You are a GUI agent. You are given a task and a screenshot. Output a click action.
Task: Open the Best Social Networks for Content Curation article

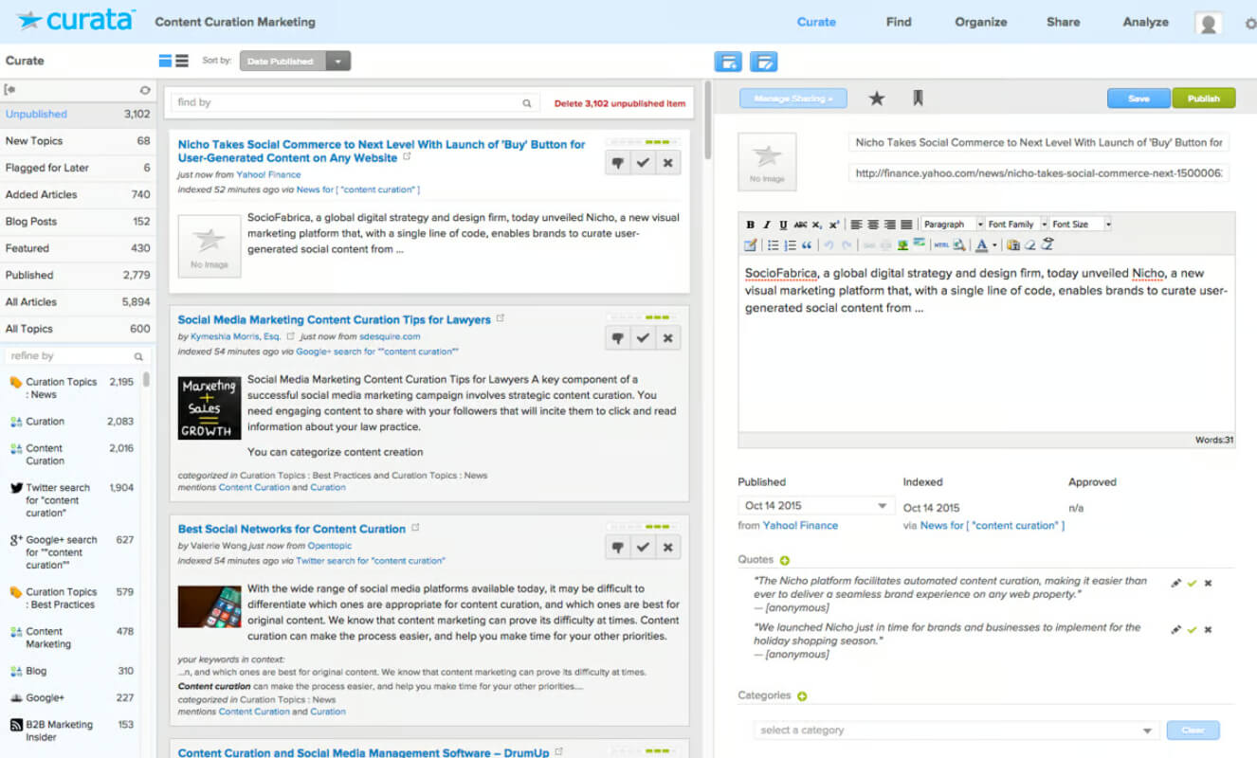(292, 529)
